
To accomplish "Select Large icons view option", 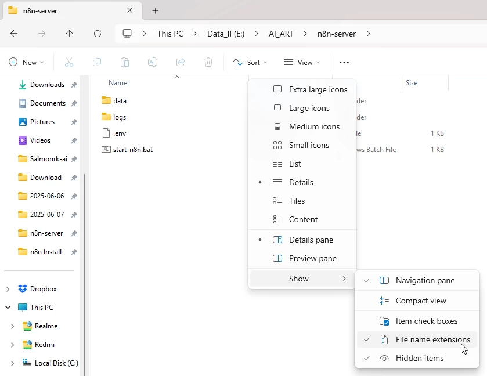I will [309, 108].
